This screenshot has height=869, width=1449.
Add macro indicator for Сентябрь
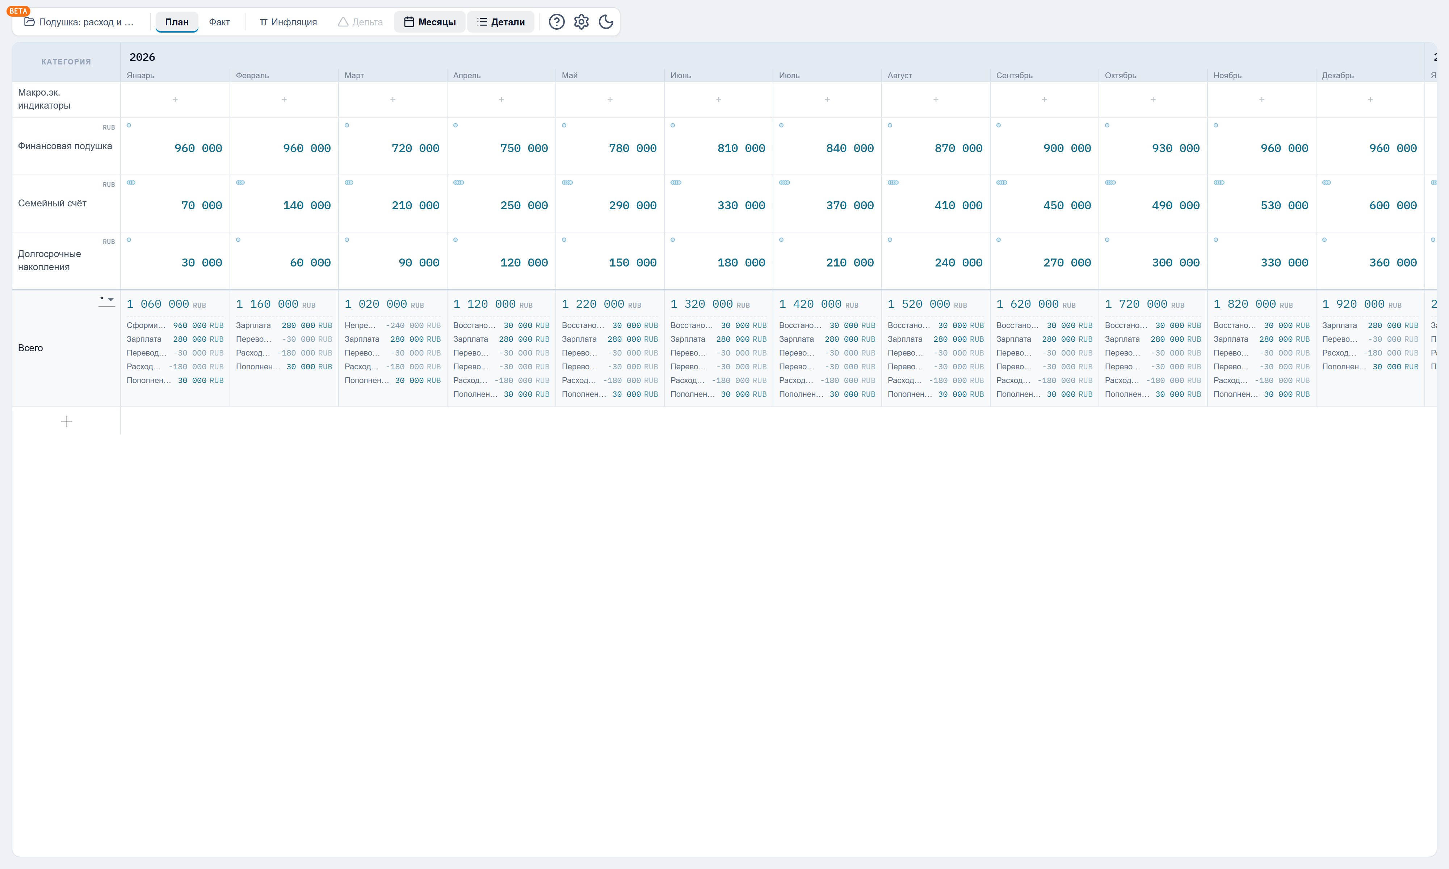point(1045,100)
